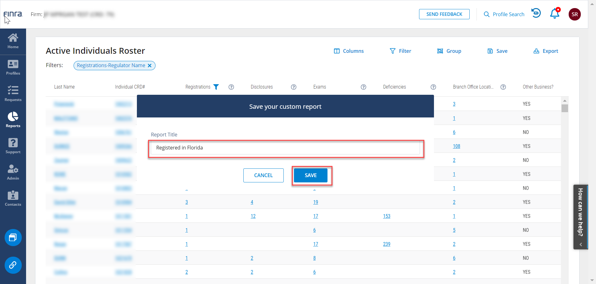Open the SR user avatar menu
Viewport: 596px width, 284px height.
[575, 14]
